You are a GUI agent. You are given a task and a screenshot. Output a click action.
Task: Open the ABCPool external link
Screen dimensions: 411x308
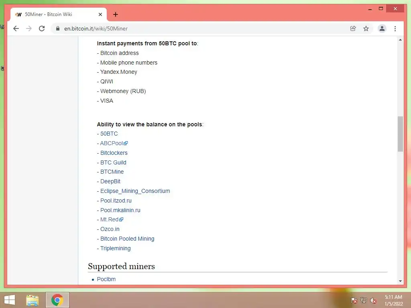[114, 143]
